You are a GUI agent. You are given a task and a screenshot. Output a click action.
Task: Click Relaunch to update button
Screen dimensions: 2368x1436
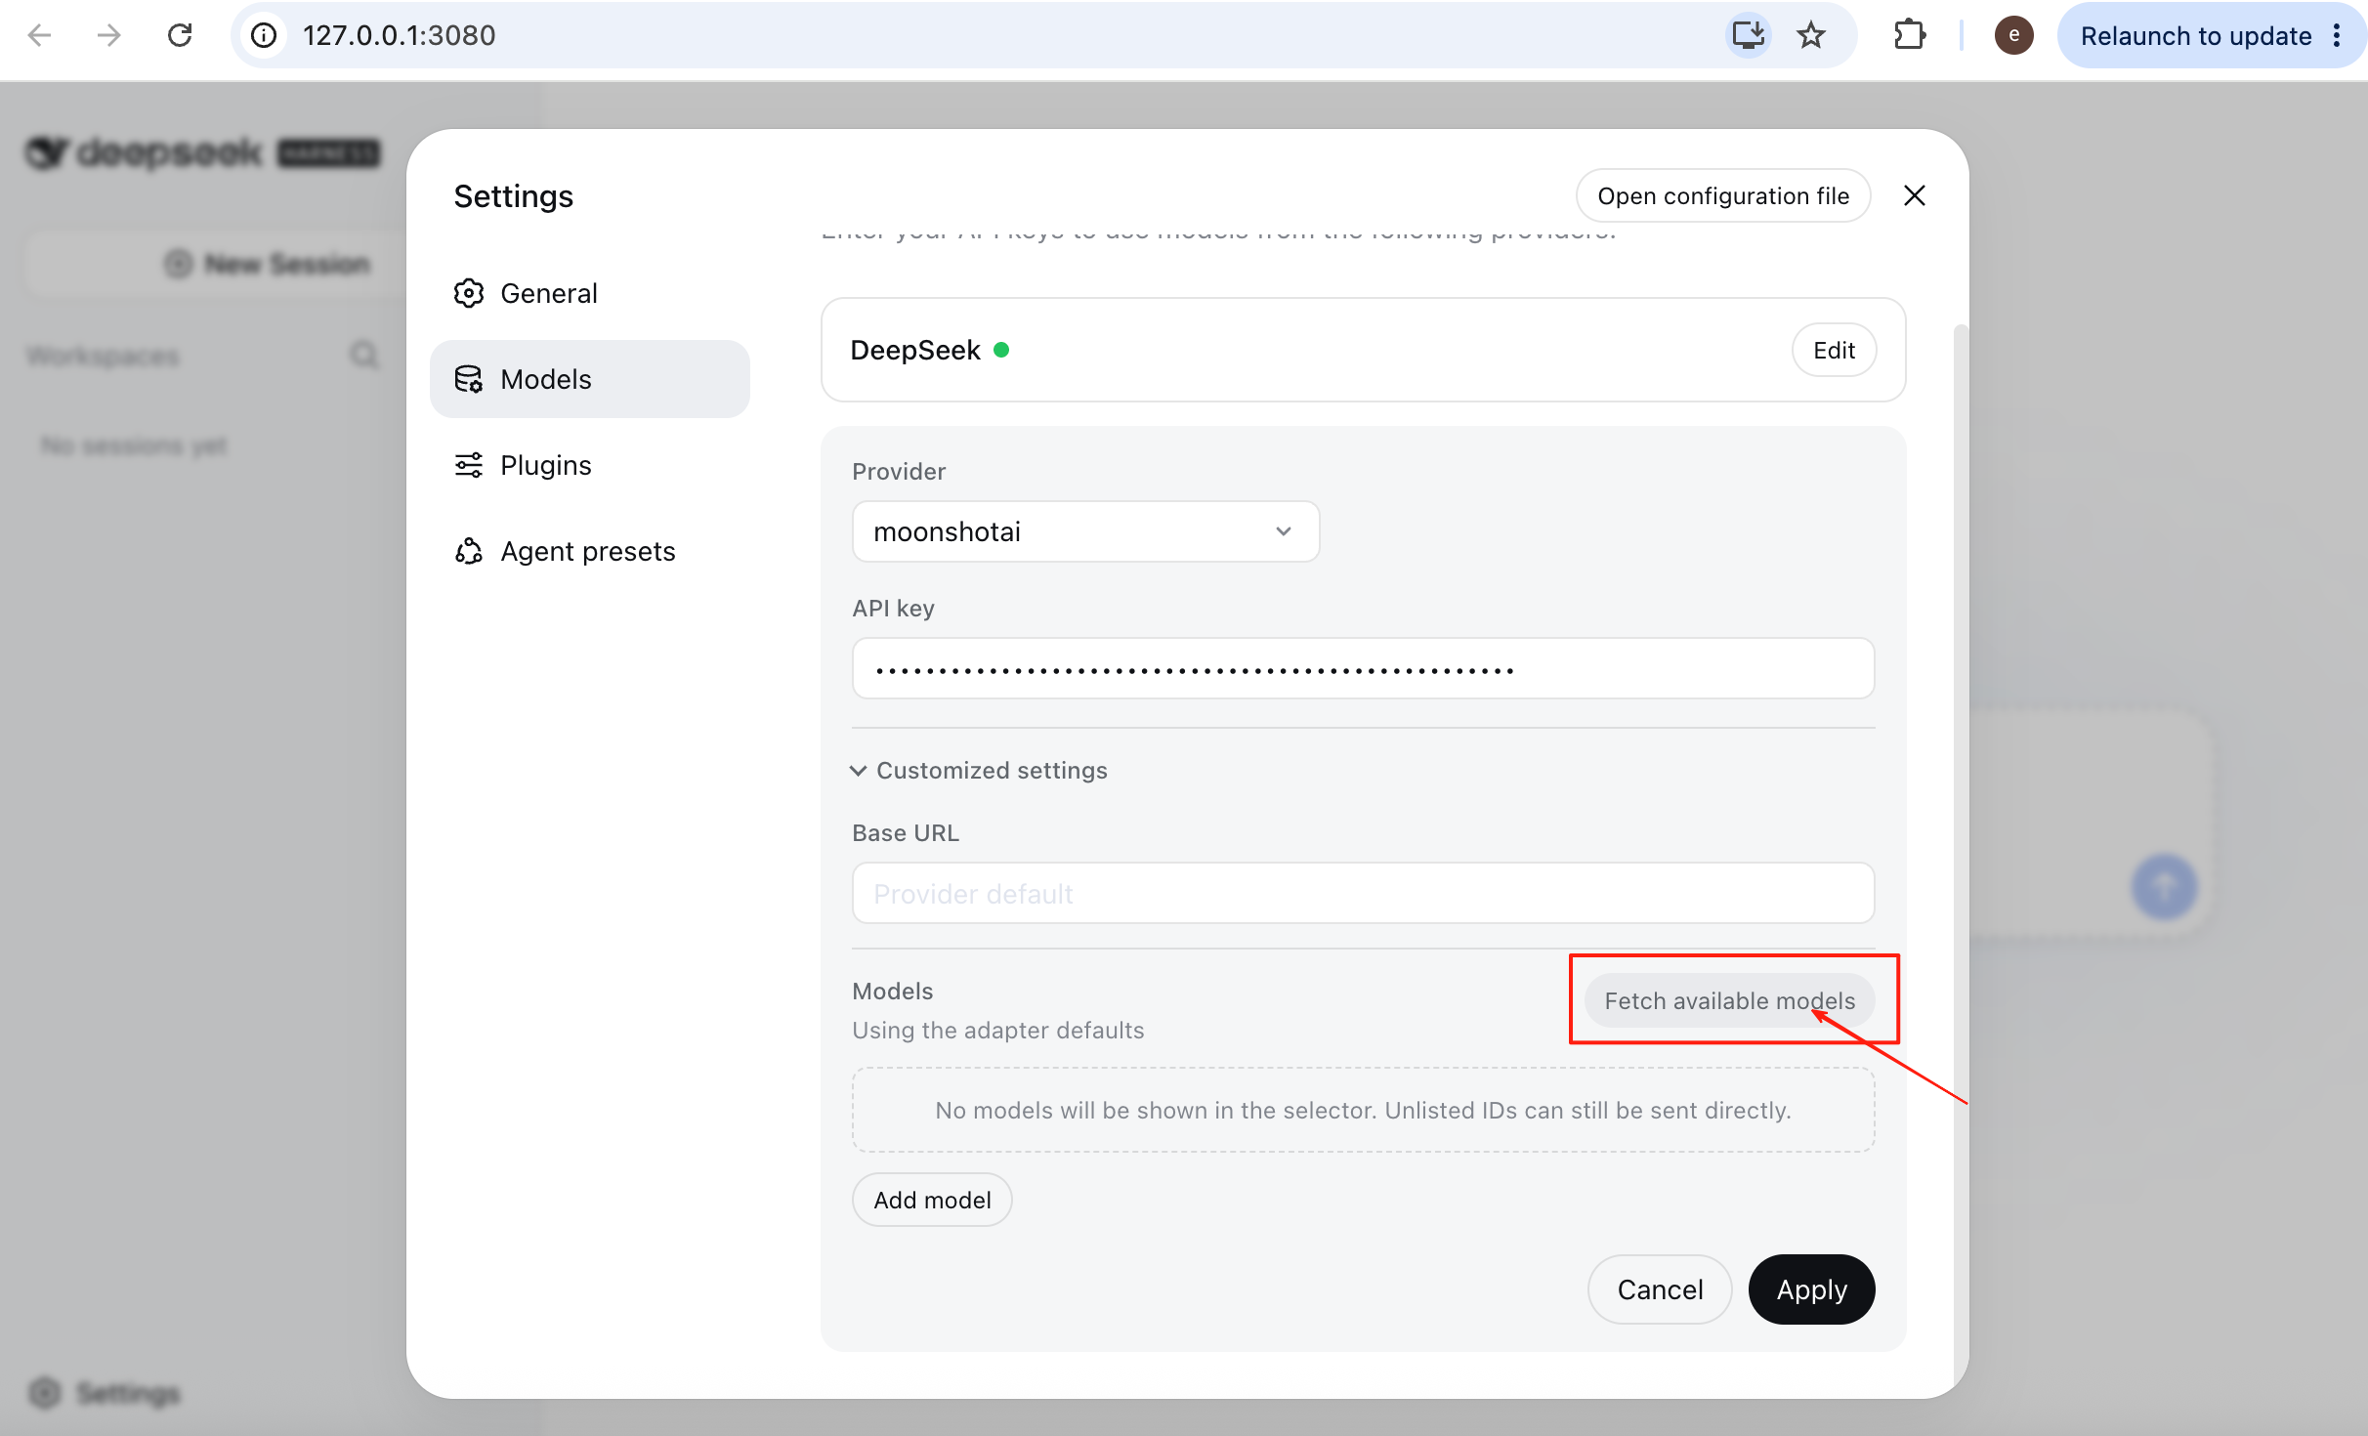(x=2195, y=36)
